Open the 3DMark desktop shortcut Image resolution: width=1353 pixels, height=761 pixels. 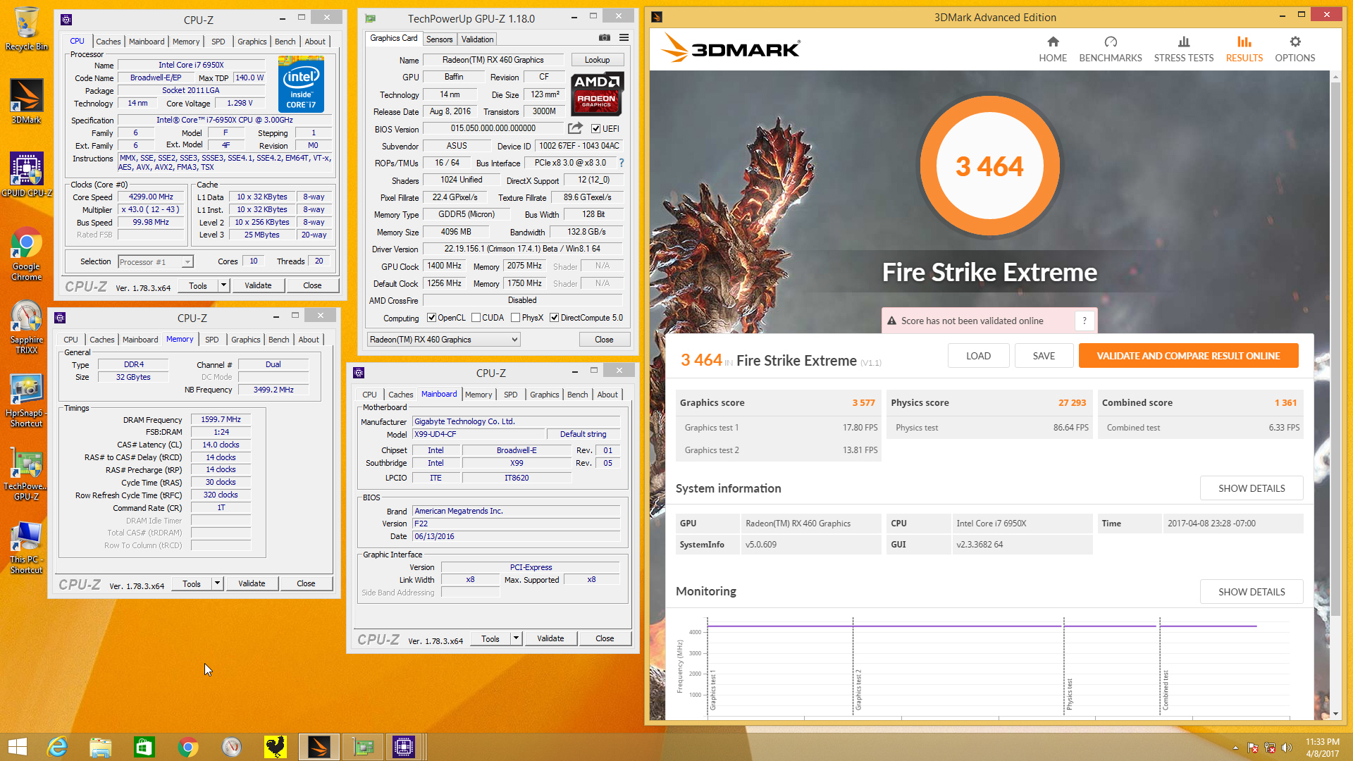pyautogui.click(x=26, y=101)
